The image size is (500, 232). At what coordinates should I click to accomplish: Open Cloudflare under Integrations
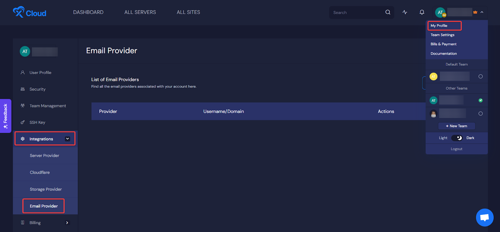(40, 172)
